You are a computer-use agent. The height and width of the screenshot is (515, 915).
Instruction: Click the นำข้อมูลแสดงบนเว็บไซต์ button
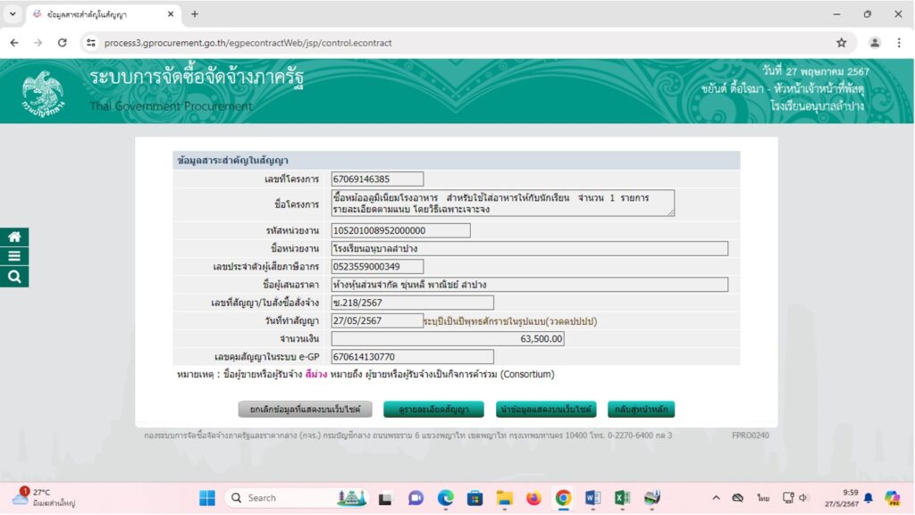tap(546, 410)
